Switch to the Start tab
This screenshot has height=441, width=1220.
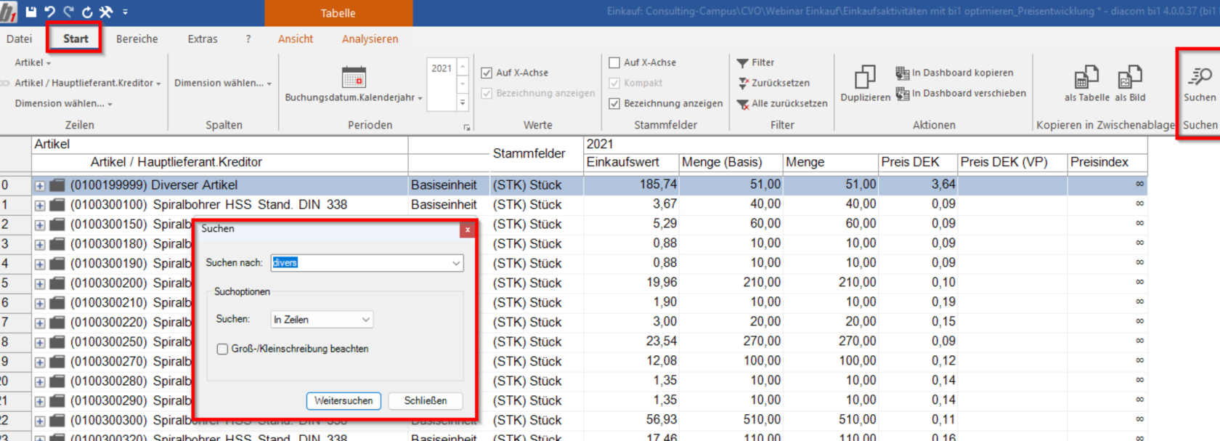[x=76, y=39]
